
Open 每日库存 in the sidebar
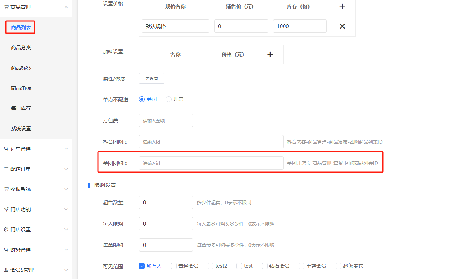pos(21,108)
